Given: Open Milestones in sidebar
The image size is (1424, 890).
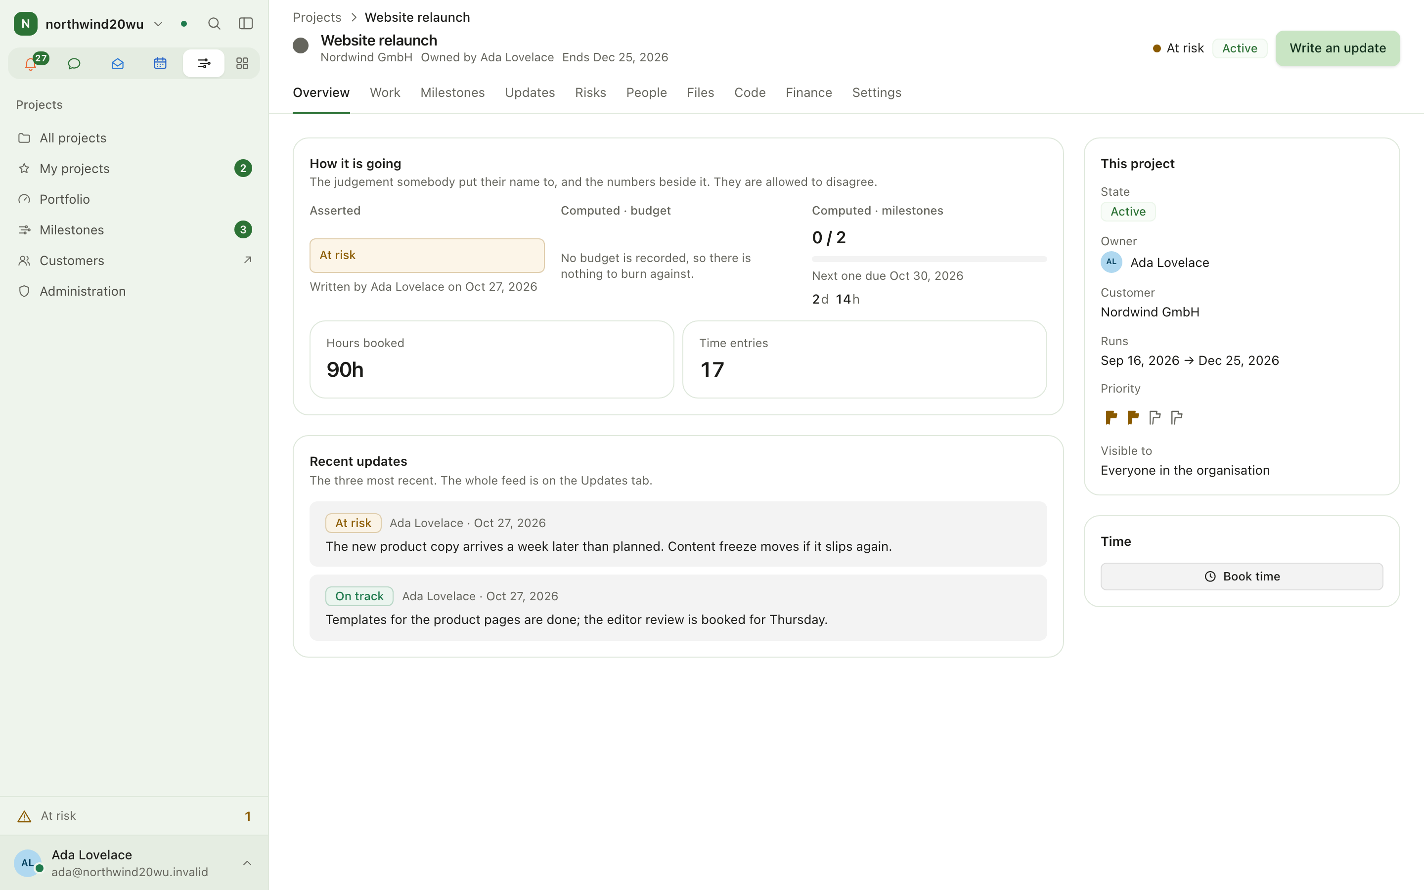Looking at the screenshot, I should click(134, 229).
